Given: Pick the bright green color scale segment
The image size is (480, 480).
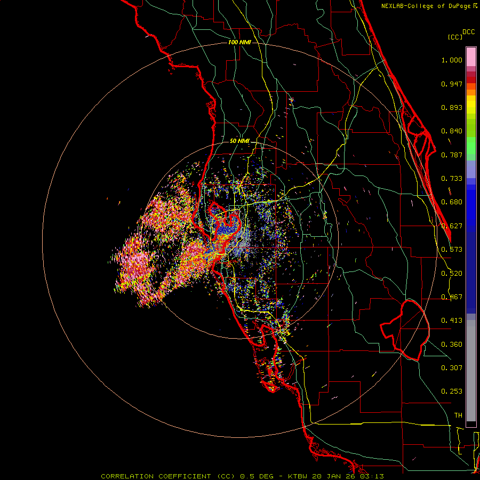Looking at the screenshot, I should click(x=471, y=146).
